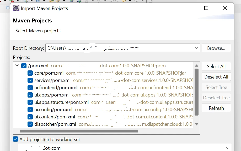Uncheck the ui.apps.structure/pom.xml checkbox
Image resolution: width=241 pixels, height=151 pixels.
[x=30, y=102]
